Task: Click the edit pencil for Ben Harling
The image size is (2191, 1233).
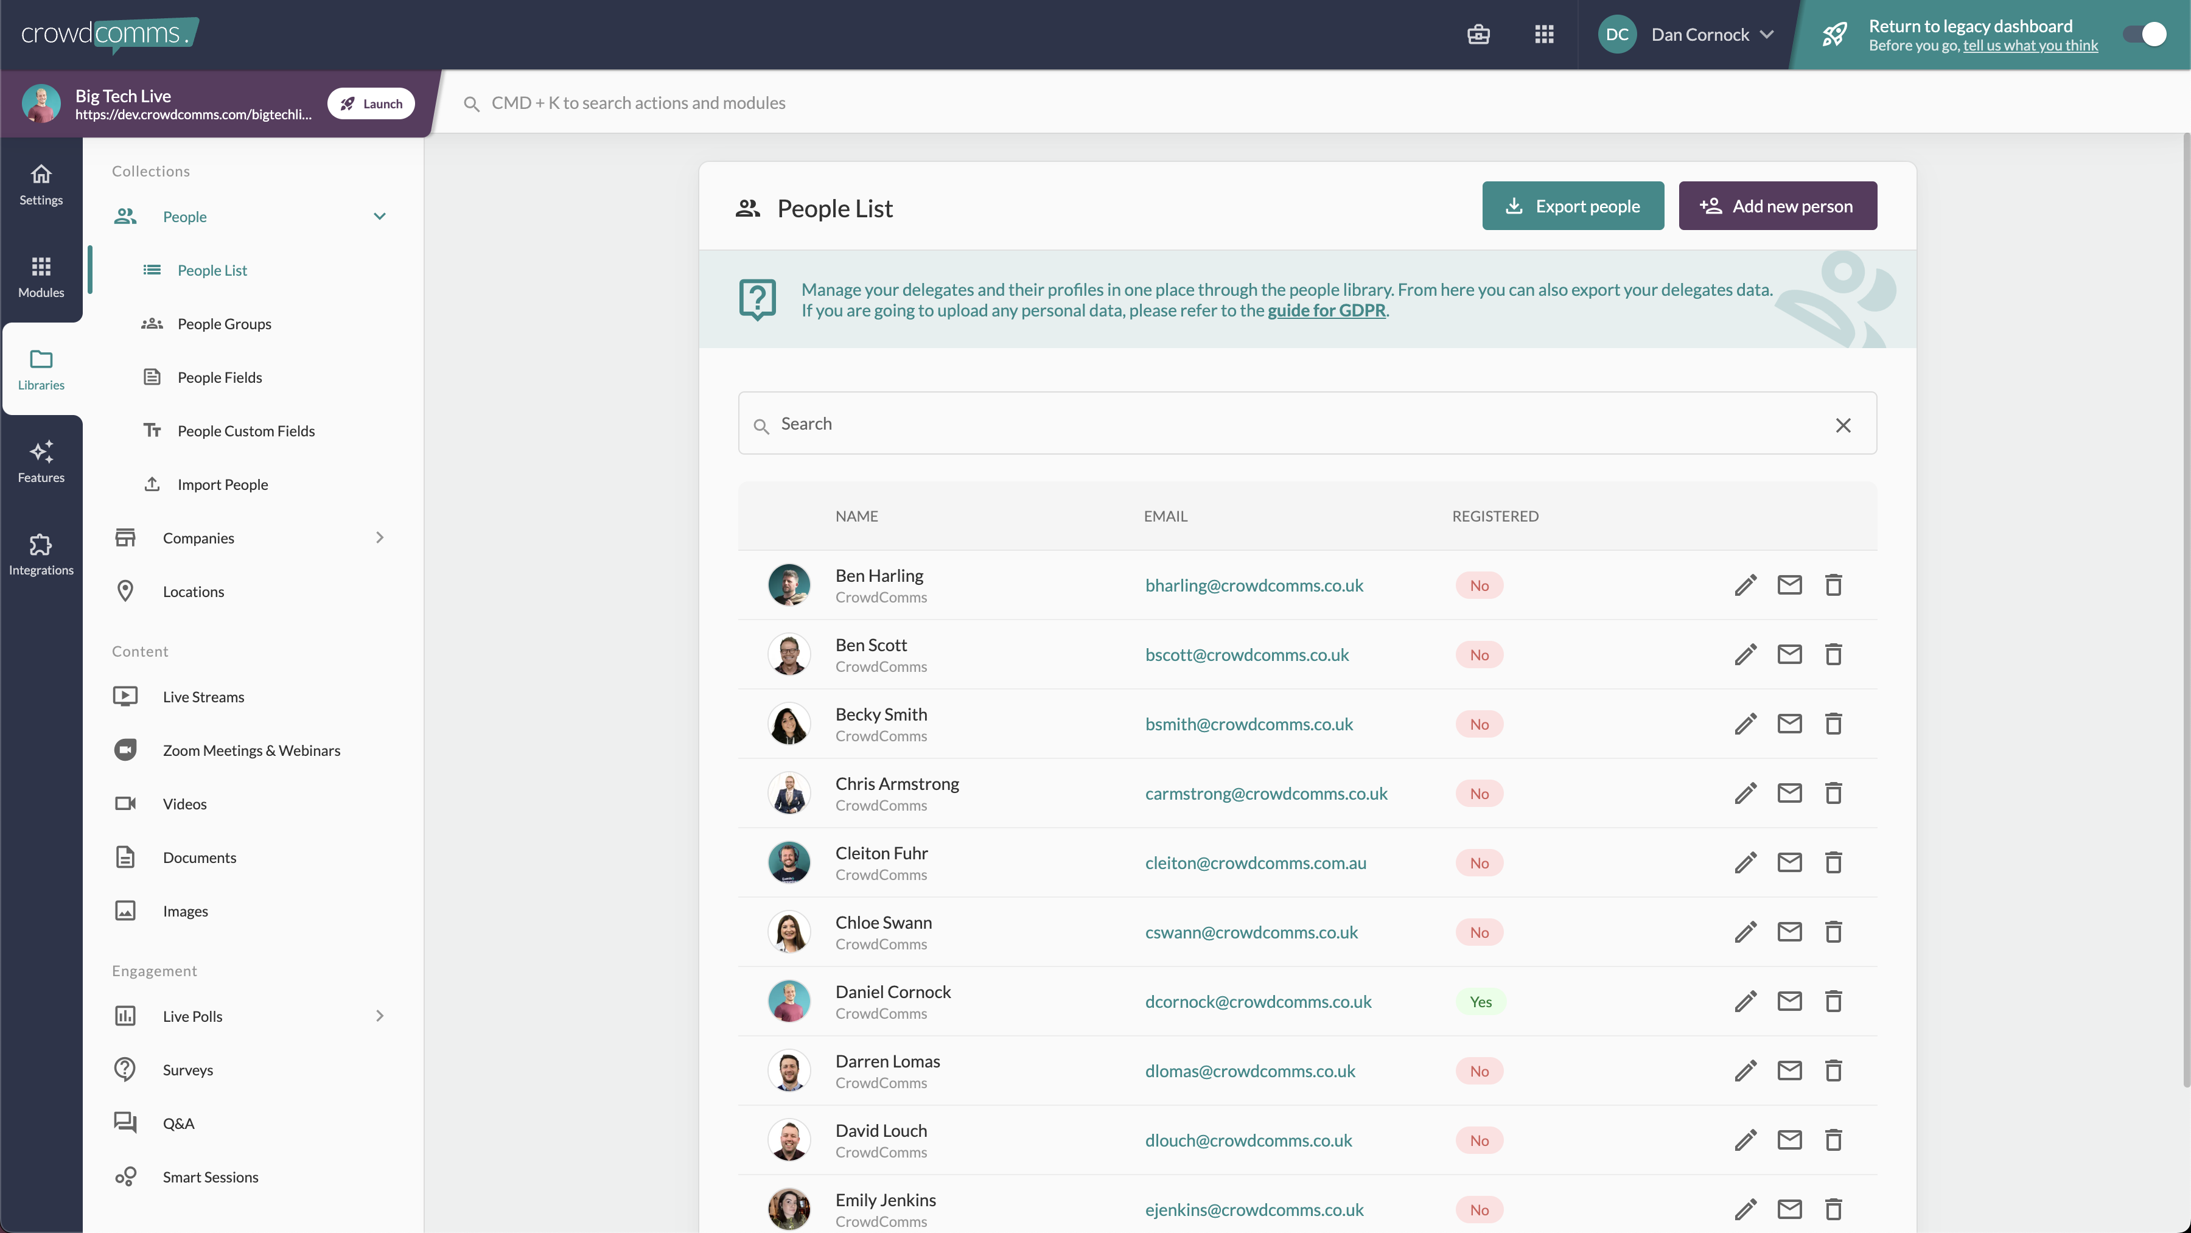Action: click(x=1745, y=585)
